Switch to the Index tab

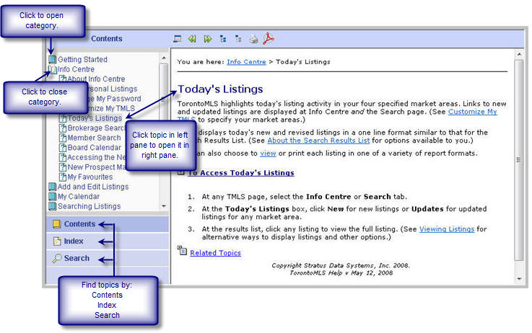click(x=108, y=241)
